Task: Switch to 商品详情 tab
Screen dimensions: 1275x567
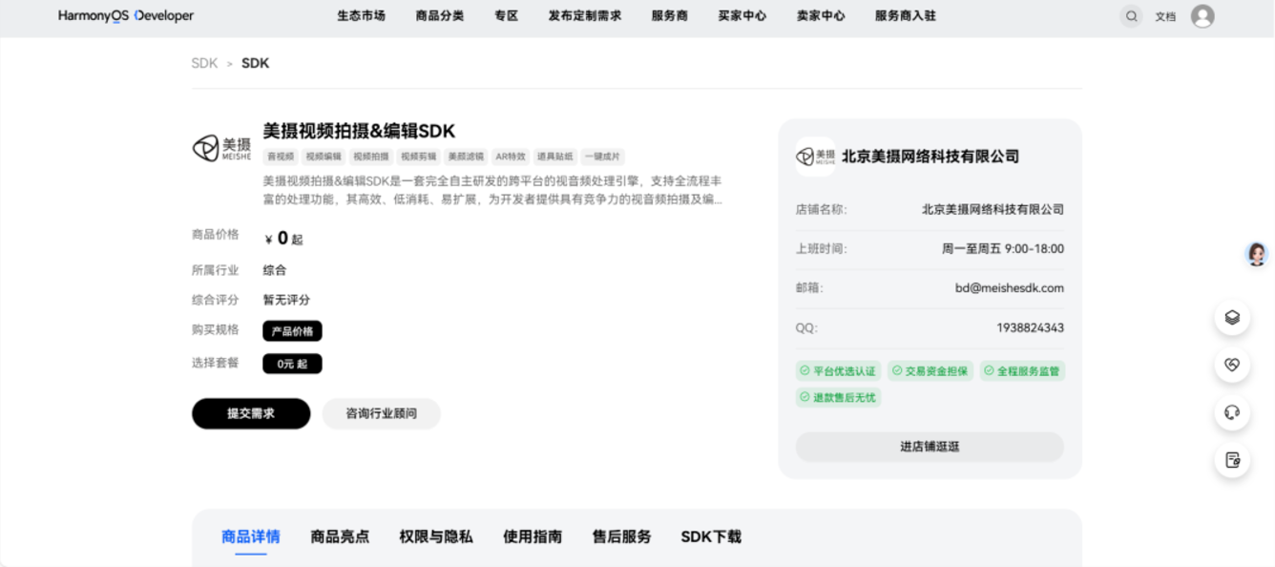Action: pos(251,536)
